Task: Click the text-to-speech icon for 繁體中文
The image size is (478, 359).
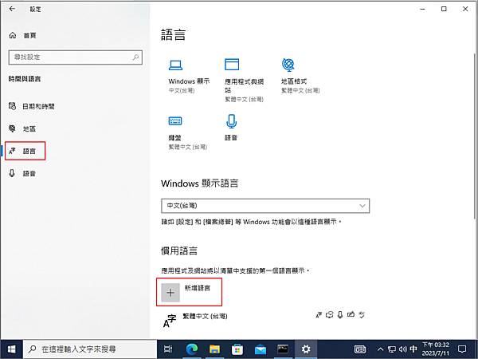Action: (330, 315)
